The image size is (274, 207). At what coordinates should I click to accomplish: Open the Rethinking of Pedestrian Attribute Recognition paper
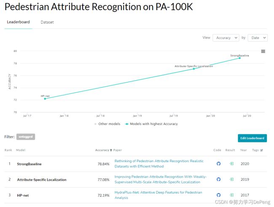(x=159, y=163)
